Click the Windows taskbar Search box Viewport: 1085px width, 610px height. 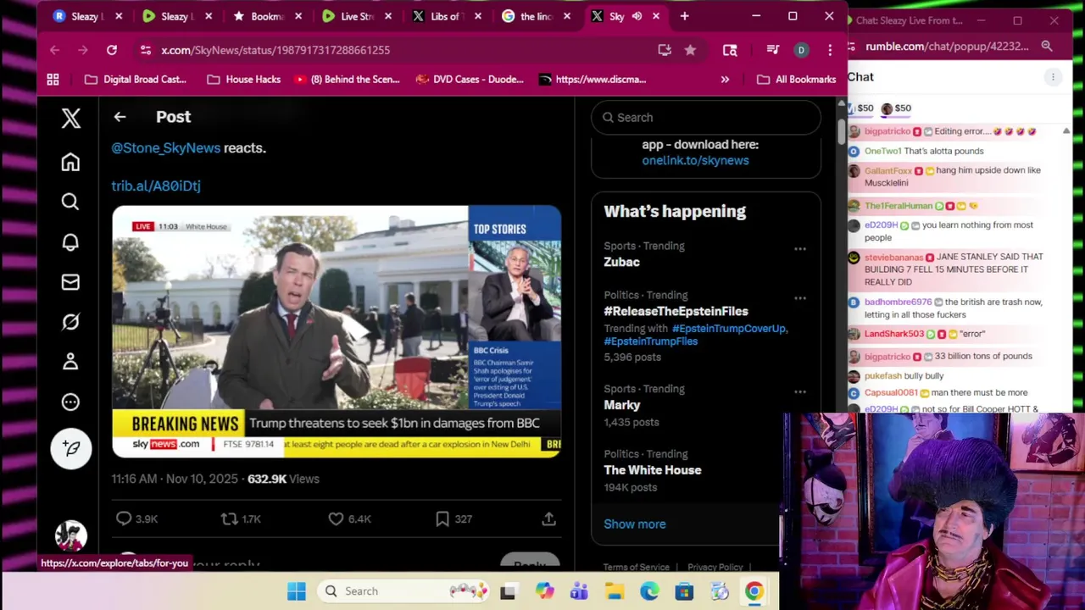[x=405, y=591]
